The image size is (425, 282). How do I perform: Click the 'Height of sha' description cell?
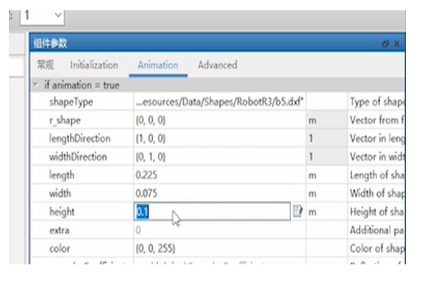click(376, 212)
